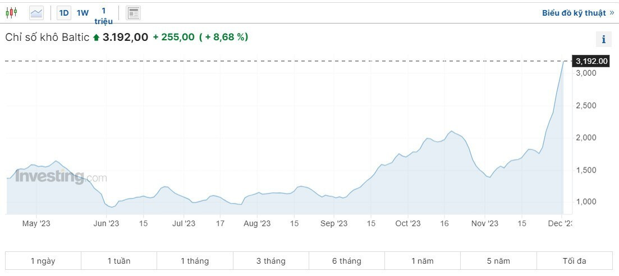
Task: Select the area chart type icon
Action: point(36,12)
